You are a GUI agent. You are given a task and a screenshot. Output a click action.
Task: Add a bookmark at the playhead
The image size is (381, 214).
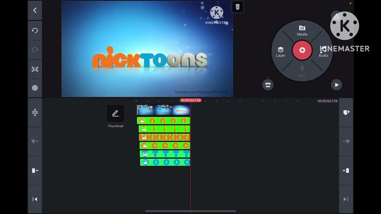(346, 112)
